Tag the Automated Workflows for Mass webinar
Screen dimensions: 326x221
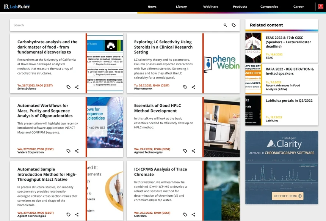[x=68, y=151]
